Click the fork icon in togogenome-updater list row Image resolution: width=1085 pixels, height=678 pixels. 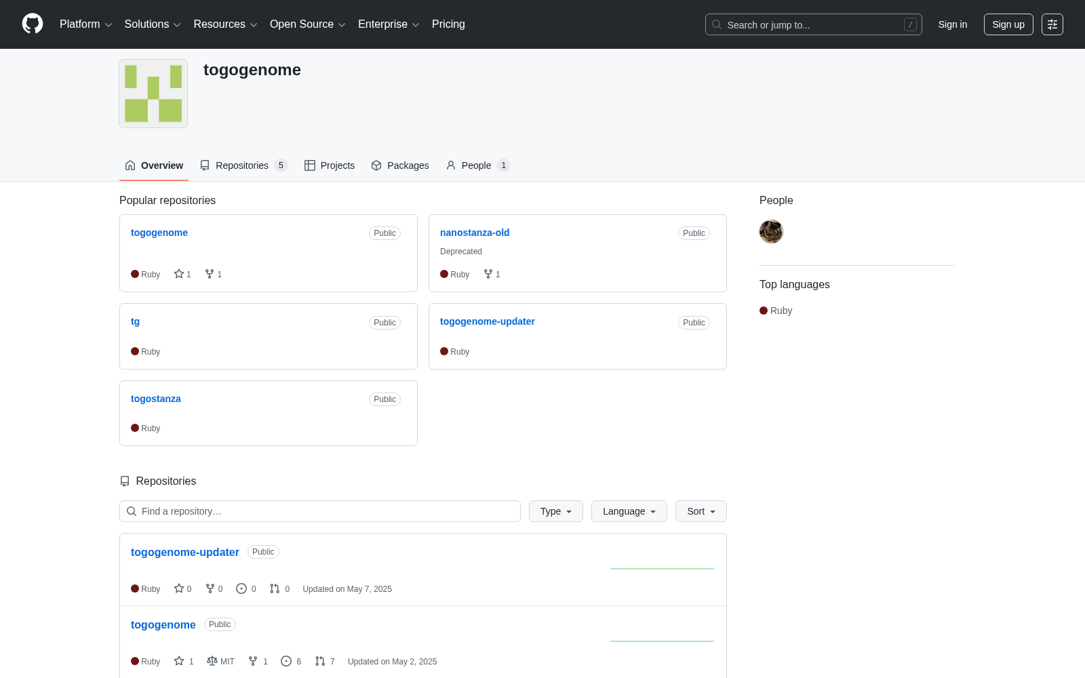[210, 589]
